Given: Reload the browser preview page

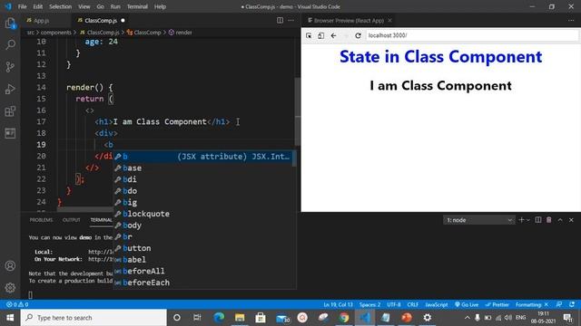Looking at the screenshot, I should point(358,35).
